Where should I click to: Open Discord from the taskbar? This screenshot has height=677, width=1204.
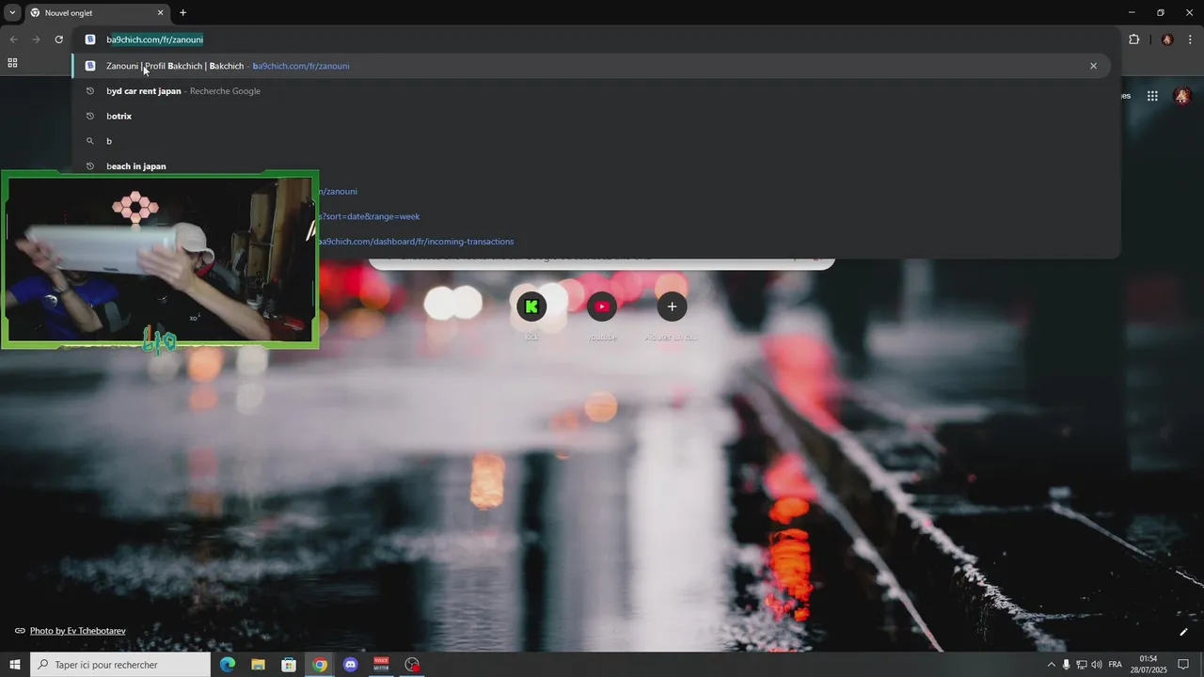coord(351,665)
